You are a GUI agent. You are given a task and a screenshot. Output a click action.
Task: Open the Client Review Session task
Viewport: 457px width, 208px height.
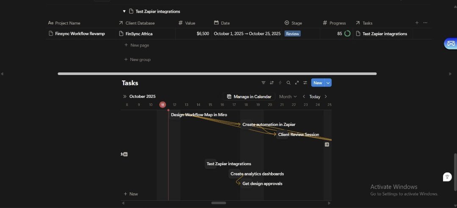click(x=299, y=135)
